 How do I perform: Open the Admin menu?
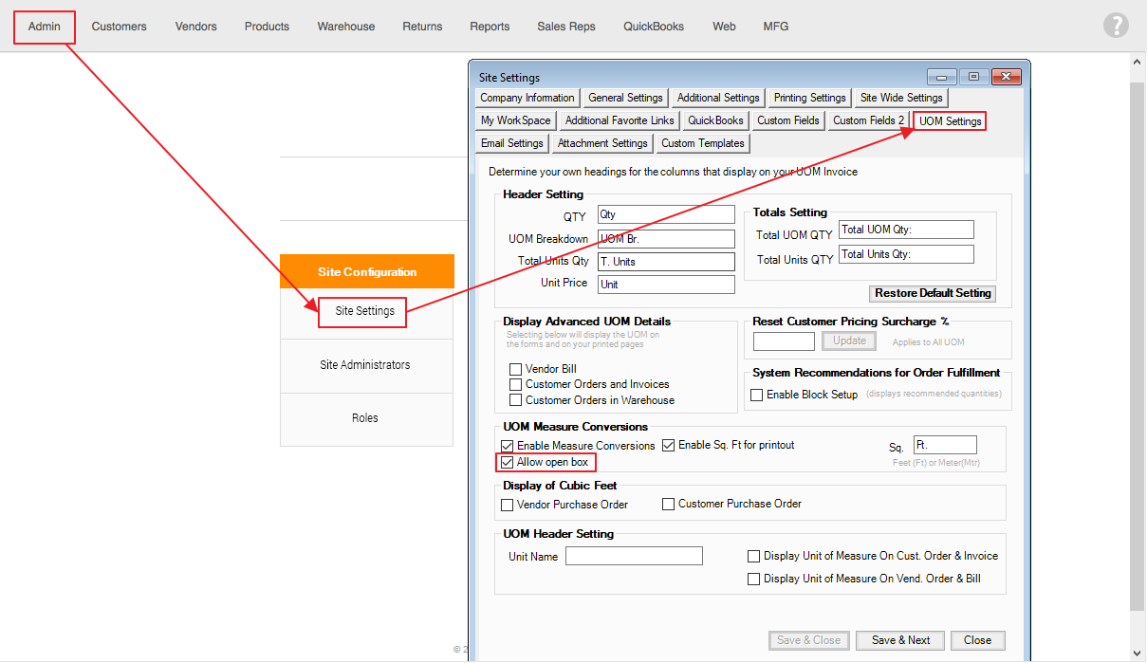(45, 27)
